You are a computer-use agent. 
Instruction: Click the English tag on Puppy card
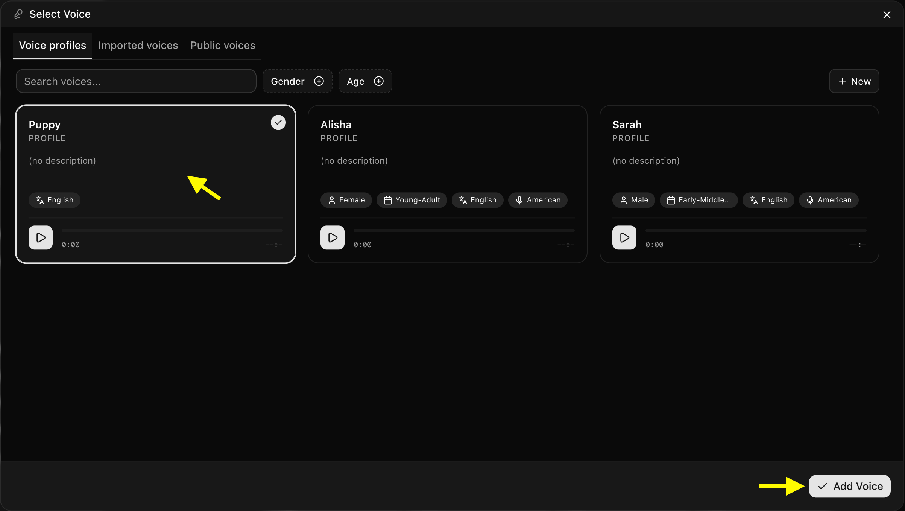55,200
